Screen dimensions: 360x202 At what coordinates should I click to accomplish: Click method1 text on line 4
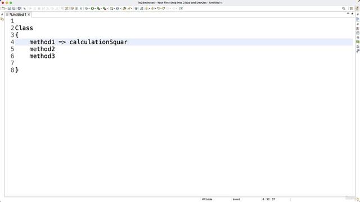click(42, 42)
